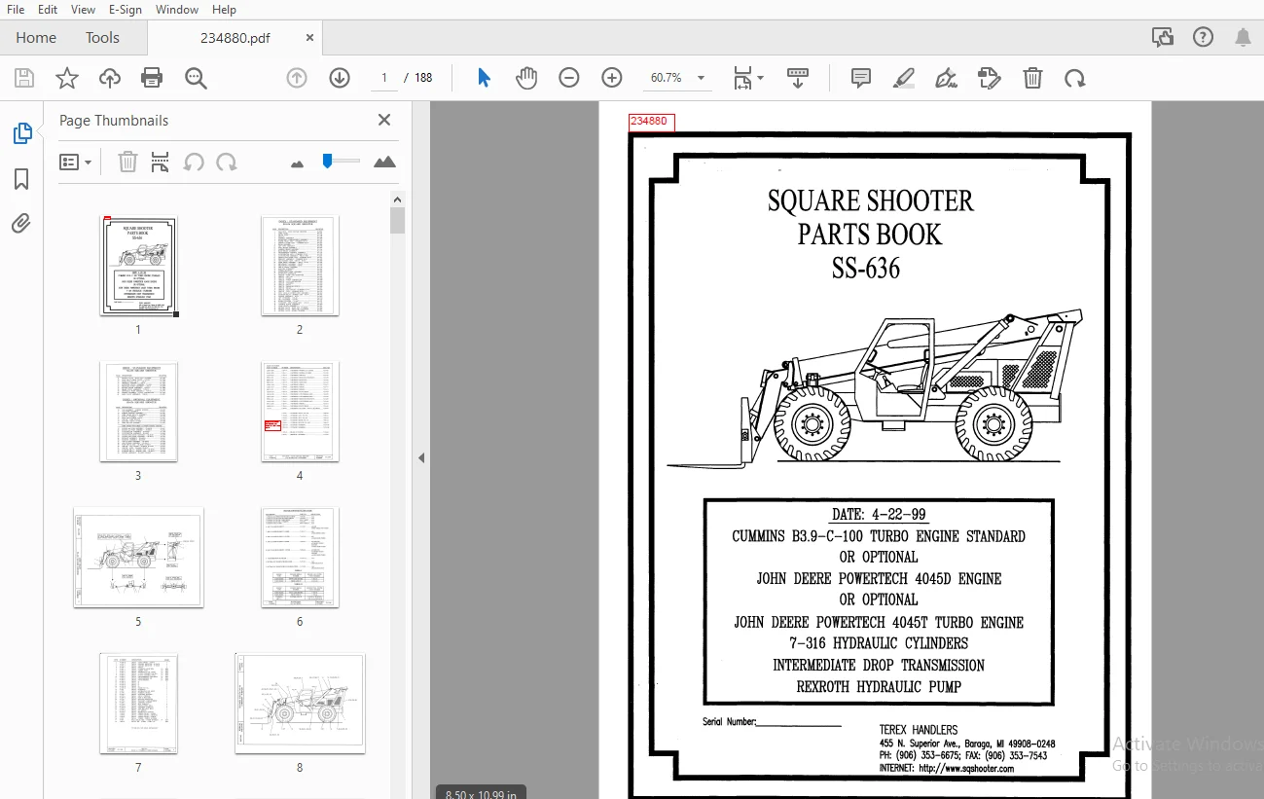Viewport: 1264px width, 799px height.
Task: Click the Stamp tool icon
Action: 990,78
